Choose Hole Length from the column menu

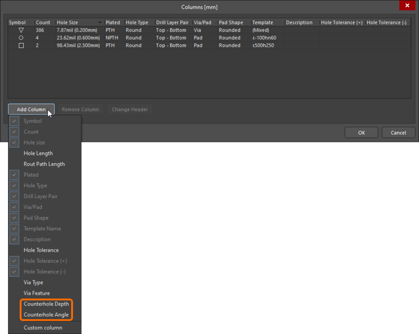click(x=38, y=153)
